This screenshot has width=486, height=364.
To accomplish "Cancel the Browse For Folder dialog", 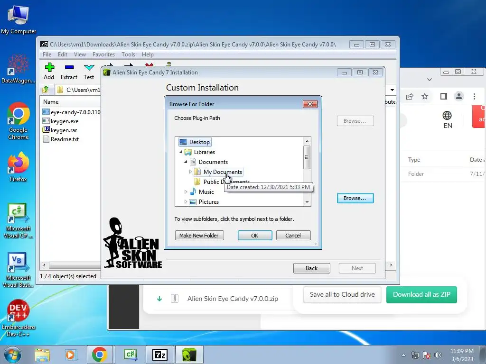I will pyautogui.click(x=293, y=236).
